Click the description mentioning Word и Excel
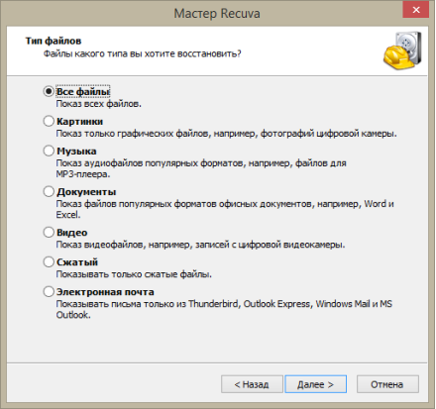The height and width of the screenshot is (409, 436). click(x=225, y=209)
